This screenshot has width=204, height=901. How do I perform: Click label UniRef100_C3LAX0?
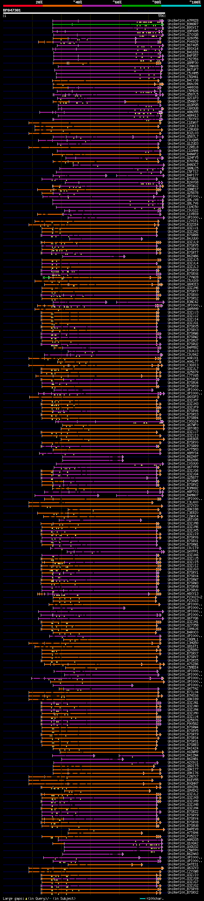183,502
